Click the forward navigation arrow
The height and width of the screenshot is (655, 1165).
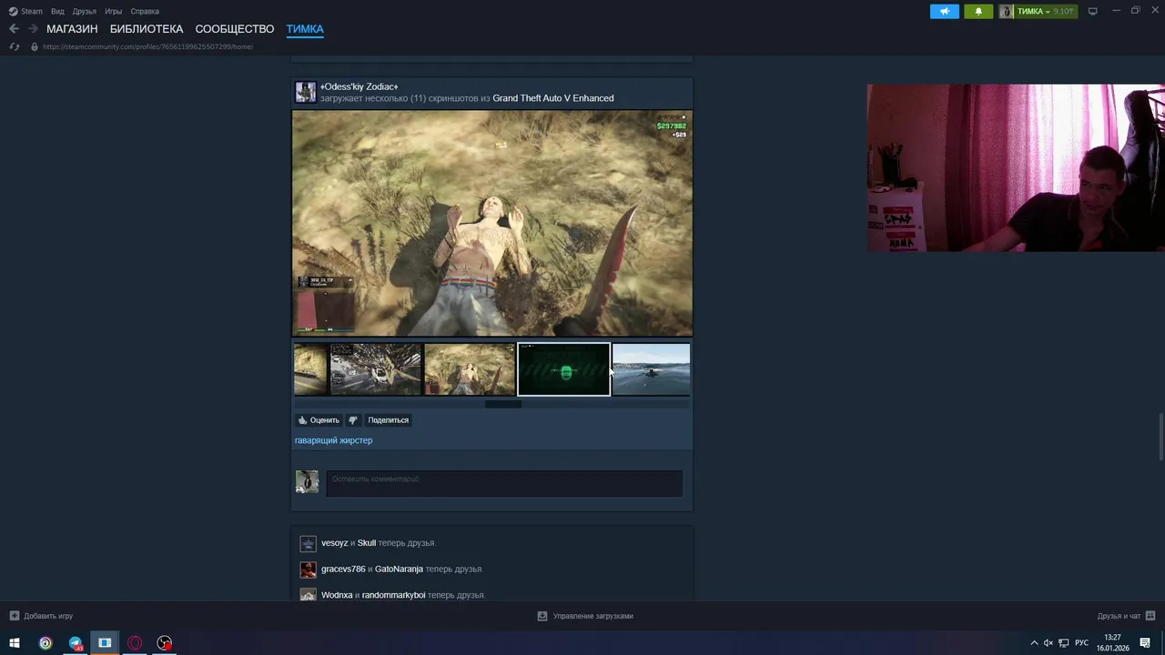point(33,29)
